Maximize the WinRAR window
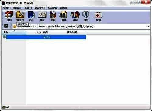This screenshot has height=111, width=152. pos(138,2)
